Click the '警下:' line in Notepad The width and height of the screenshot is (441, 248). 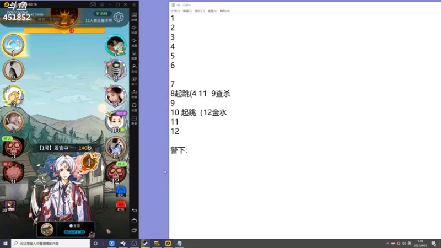(x=179, y=150)
